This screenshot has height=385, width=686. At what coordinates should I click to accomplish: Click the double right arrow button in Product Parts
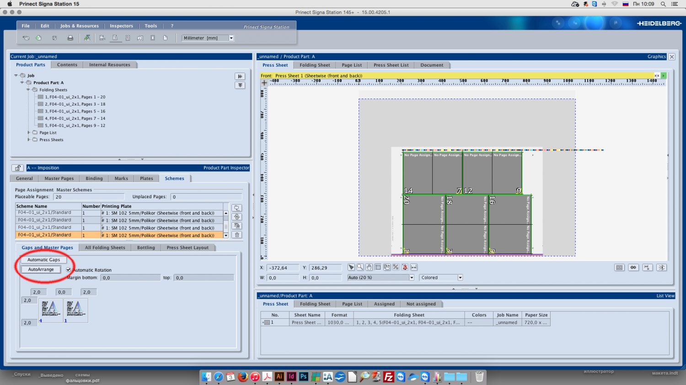(x=240, y=76)
